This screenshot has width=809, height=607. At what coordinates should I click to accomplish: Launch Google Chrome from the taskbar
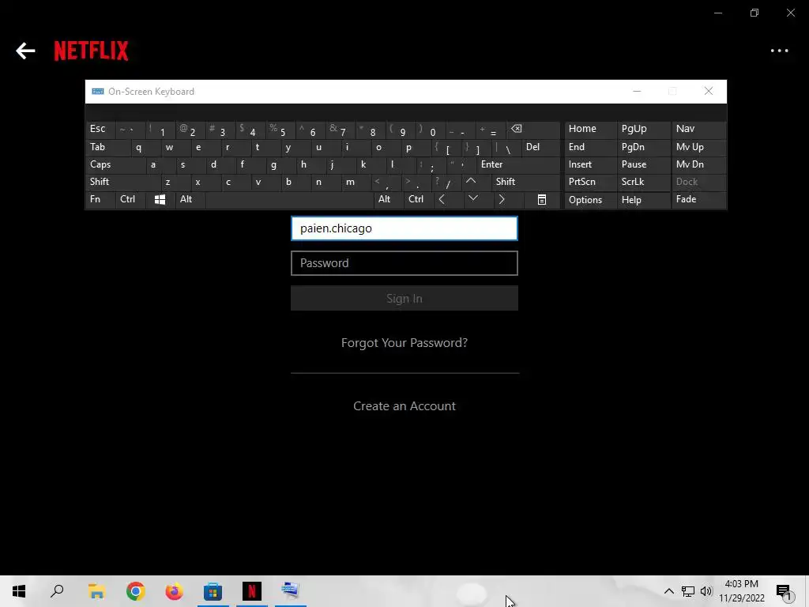[135, 591]
